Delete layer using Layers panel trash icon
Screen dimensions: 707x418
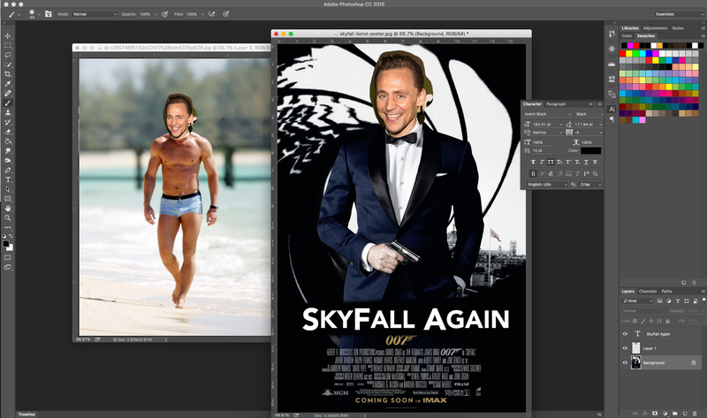696,413
